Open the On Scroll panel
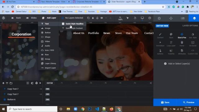Screen dimensions: 199x112 (x=193, y=44)
